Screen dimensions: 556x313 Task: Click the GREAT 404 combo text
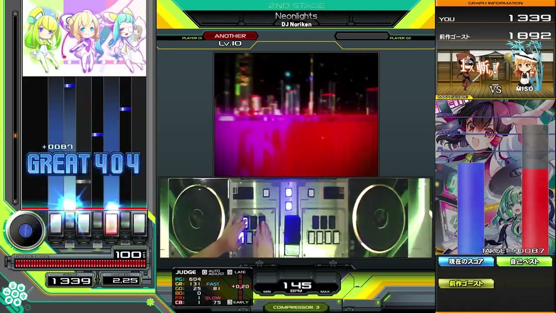click(x=83, y=164)
